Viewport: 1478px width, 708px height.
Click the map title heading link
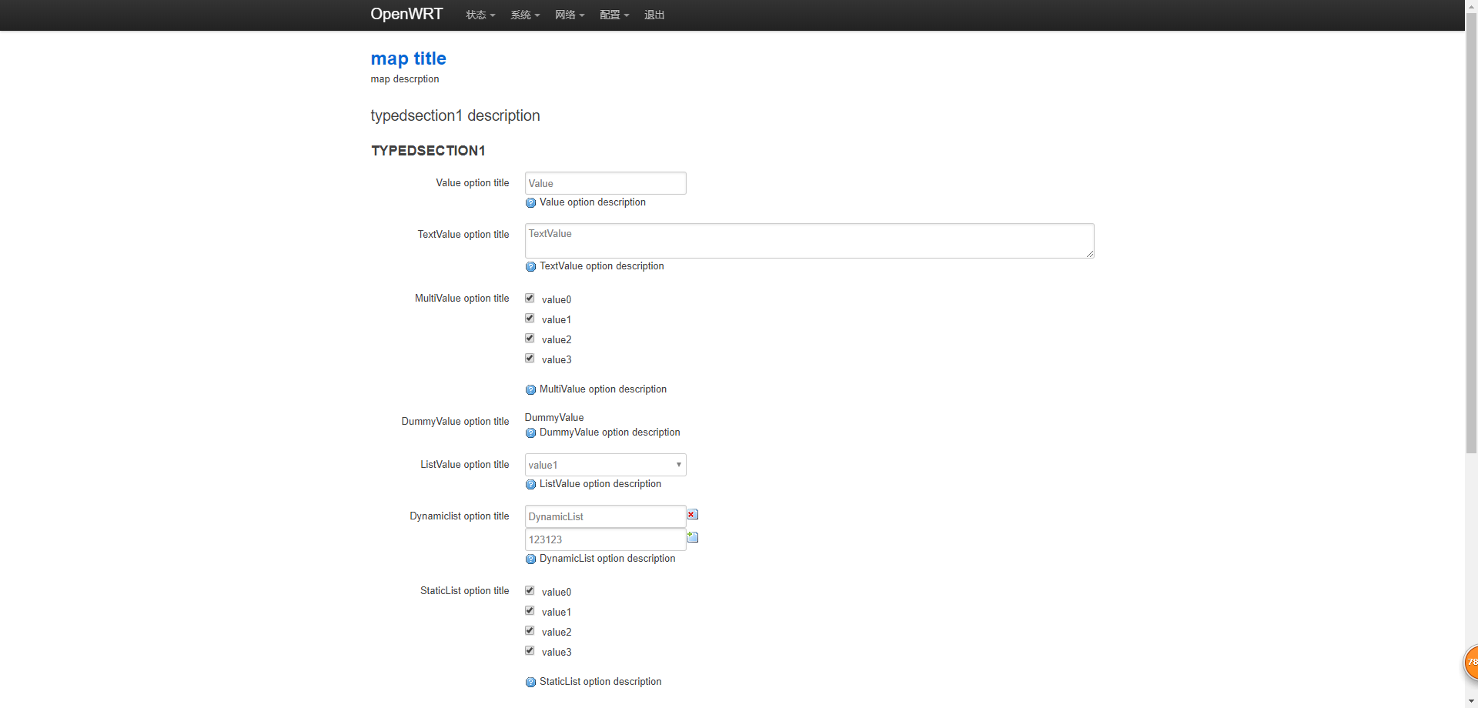(x=408, y=58)
